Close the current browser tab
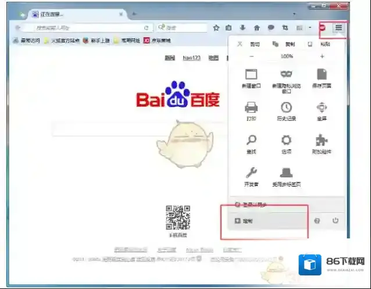Viewport: 371px width, 289px height. coord(121,14)
